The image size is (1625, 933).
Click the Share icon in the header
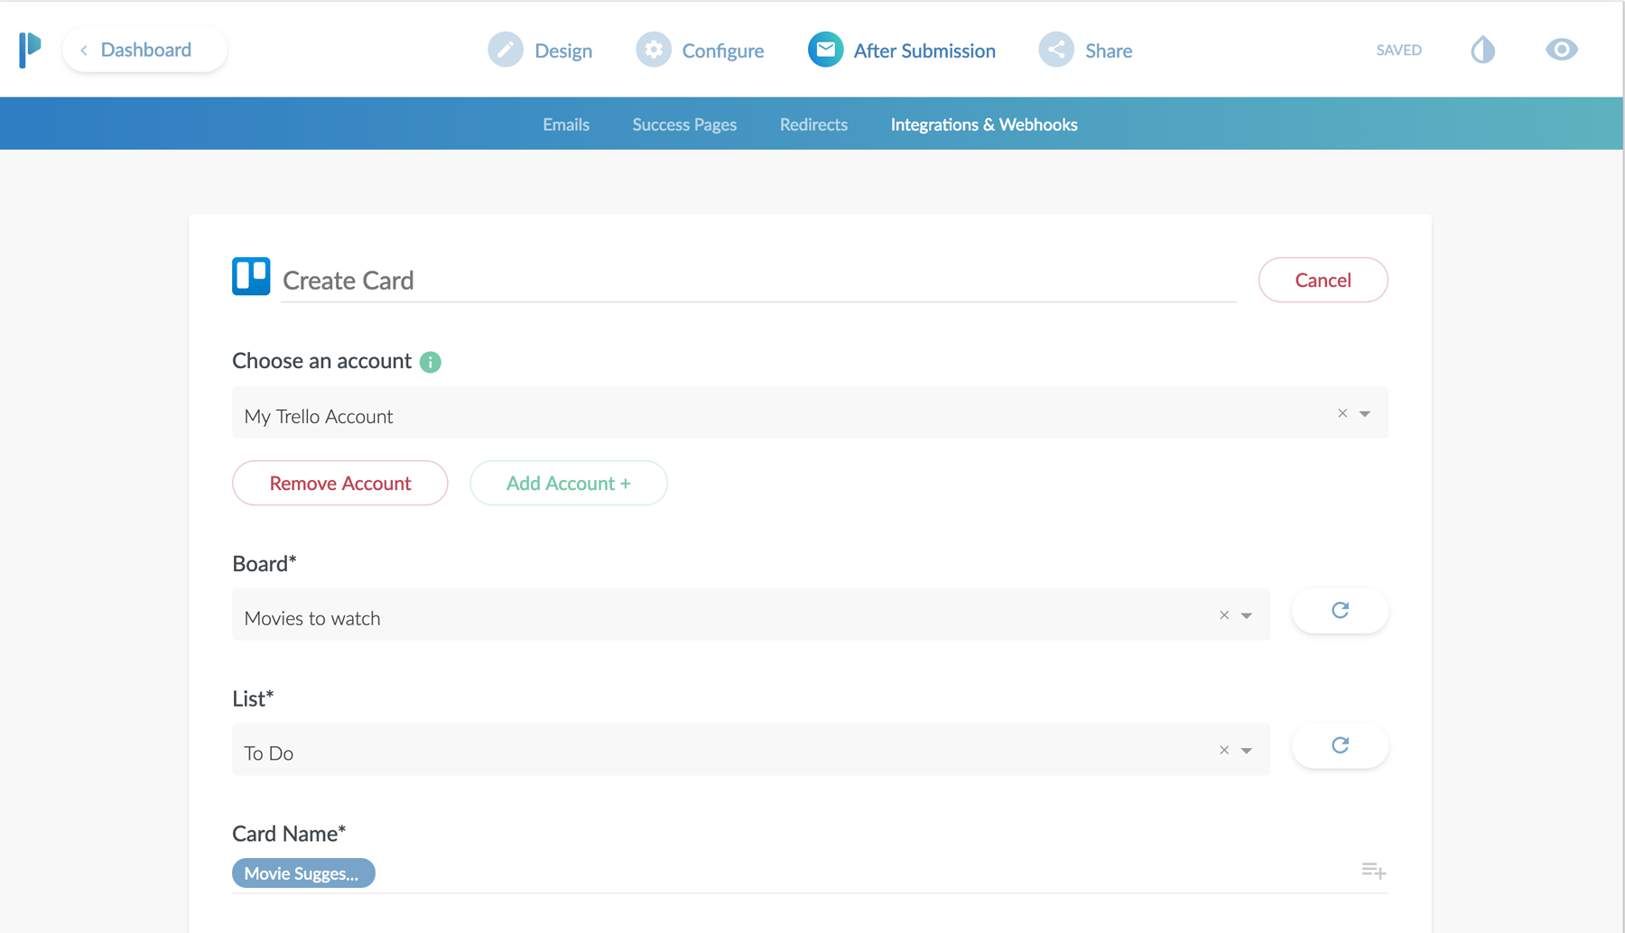coord(1055,50)
